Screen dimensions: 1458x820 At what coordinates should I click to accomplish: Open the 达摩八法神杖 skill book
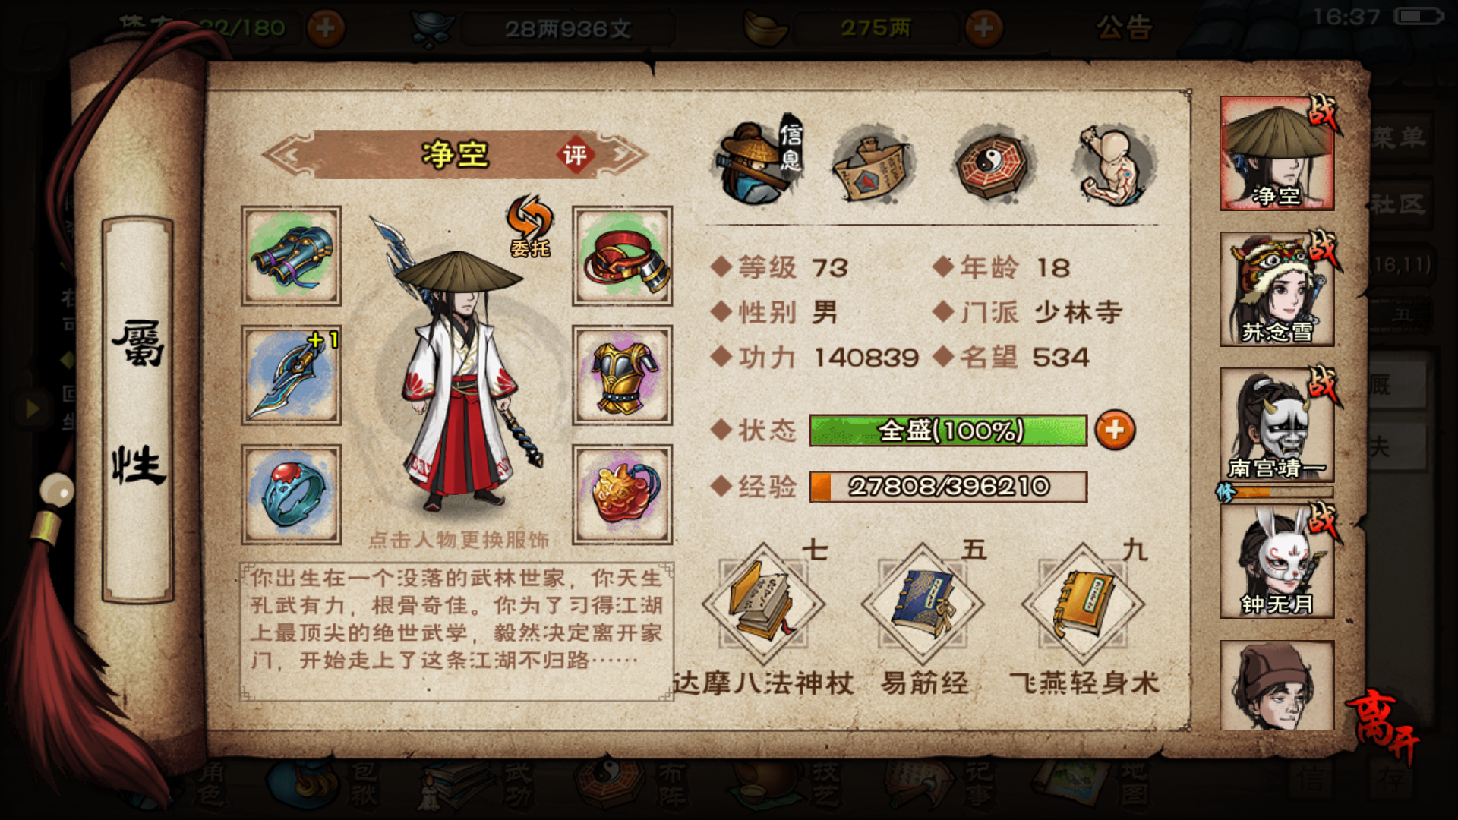763,606
